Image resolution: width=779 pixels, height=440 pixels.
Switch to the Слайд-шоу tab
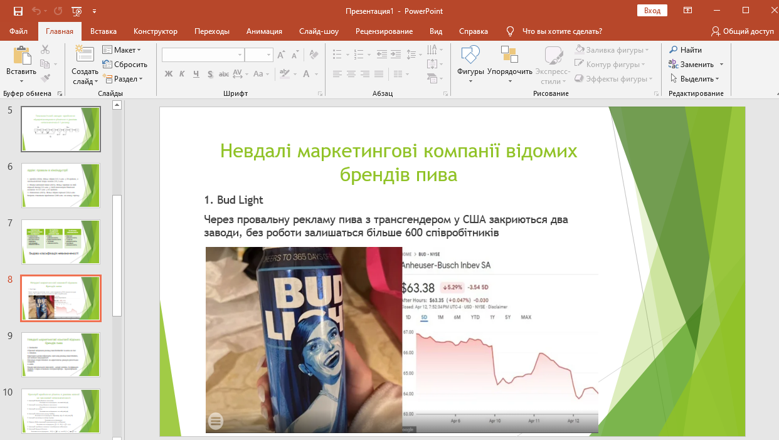click(x=319, y=31)
